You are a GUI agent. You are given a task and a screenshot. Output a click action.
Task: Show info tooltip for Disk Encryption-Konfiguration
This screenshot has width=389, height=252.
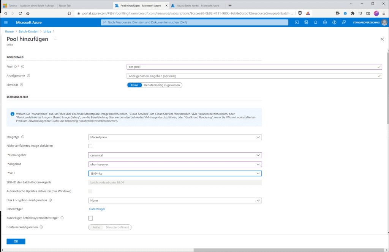pos(51,200)
